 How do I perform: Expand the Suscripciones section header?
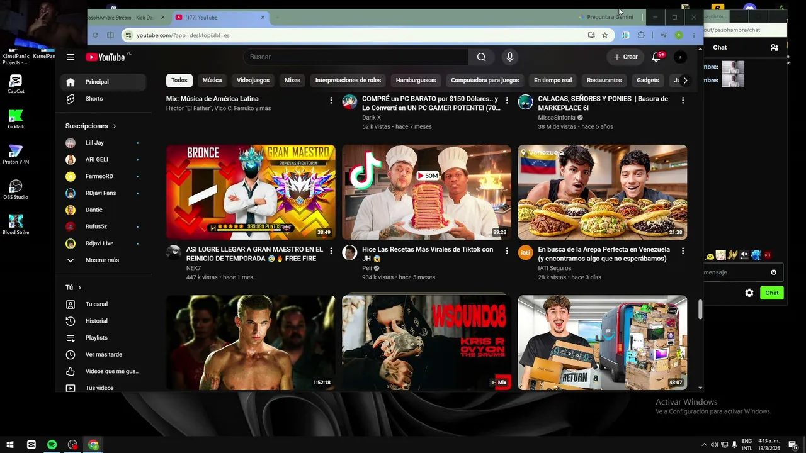(91, 126)
